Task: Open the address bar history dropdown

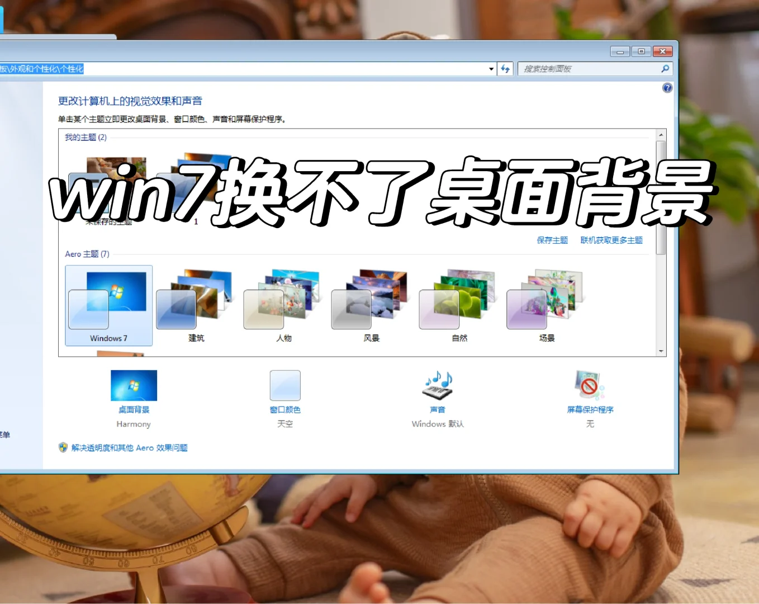Action: tap(490, 68)
